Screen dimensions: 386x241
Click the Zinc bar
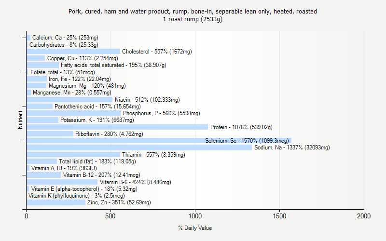56,202
